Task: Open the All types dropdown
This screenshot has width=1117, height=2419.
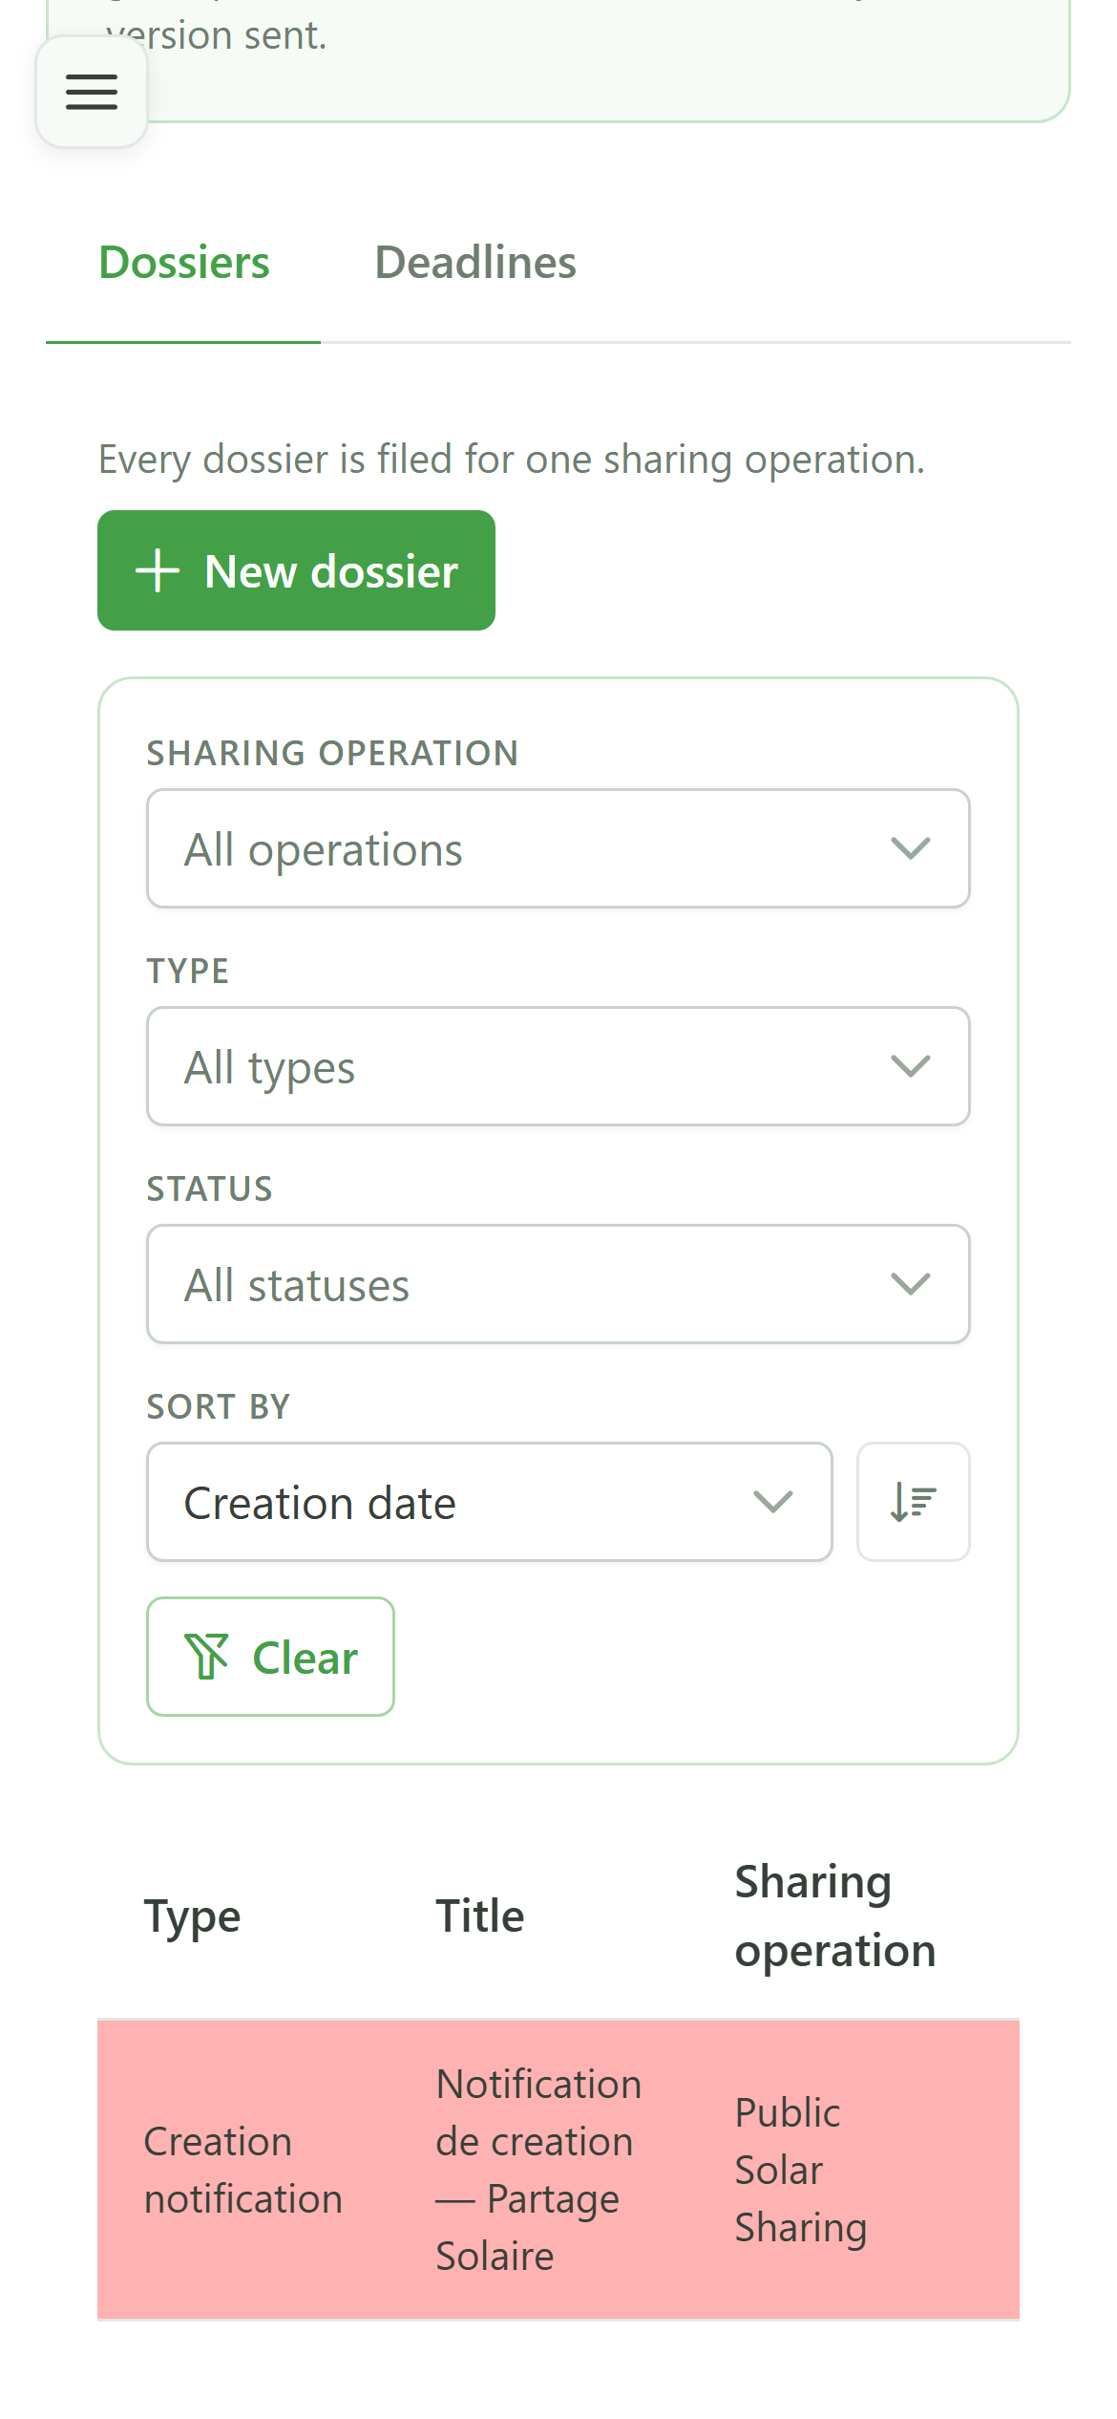Action: click(558, 1066)
